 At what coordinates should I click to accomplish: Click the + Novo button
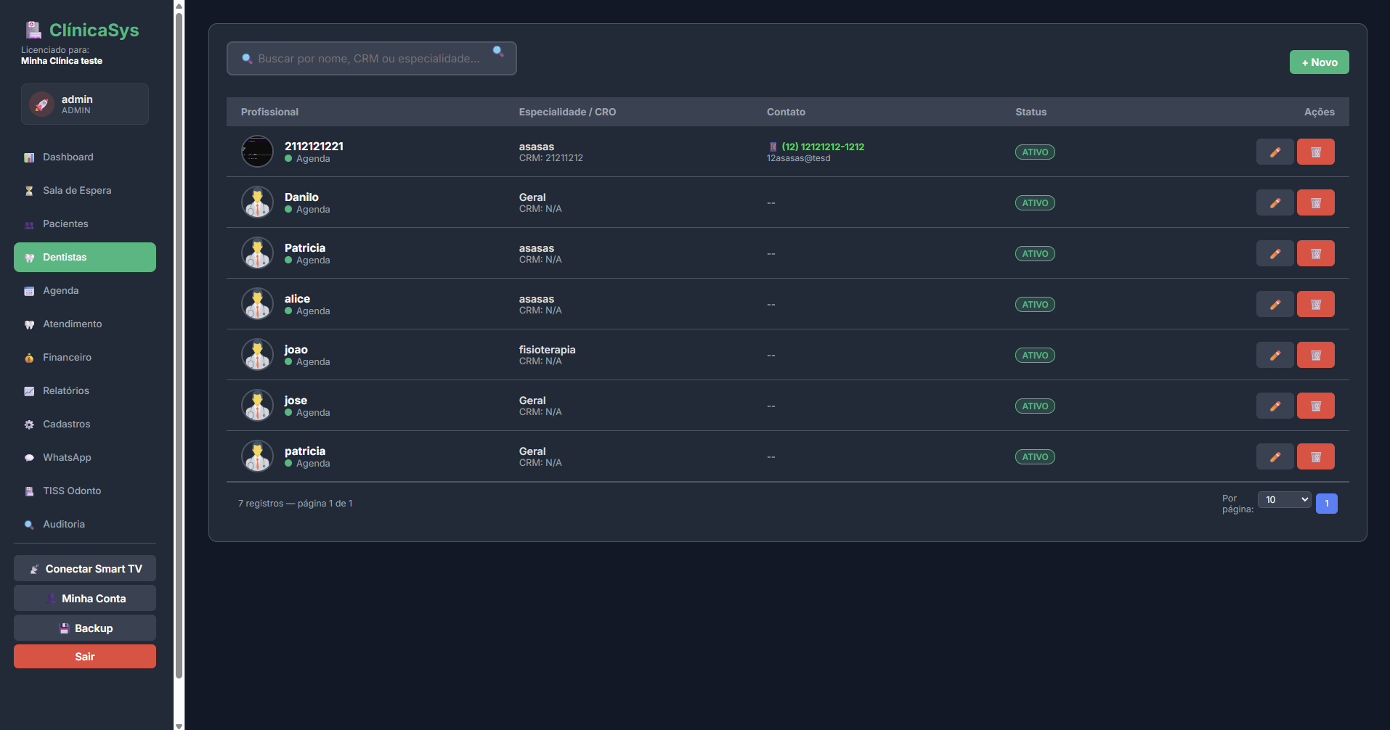1319,62
